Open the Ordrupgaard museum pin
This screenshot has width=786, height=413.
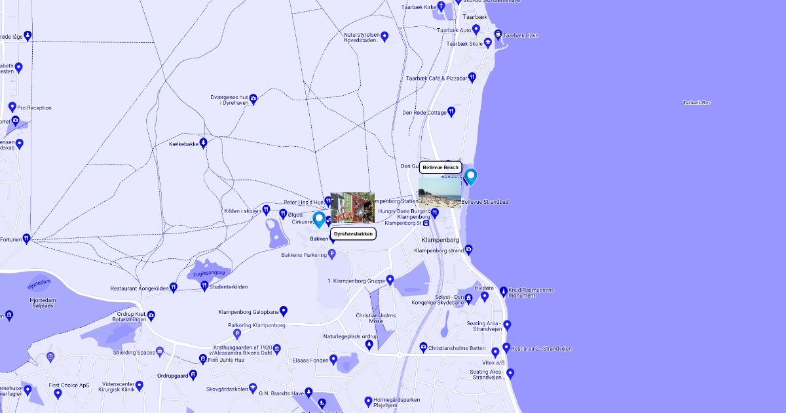[194, 376]
